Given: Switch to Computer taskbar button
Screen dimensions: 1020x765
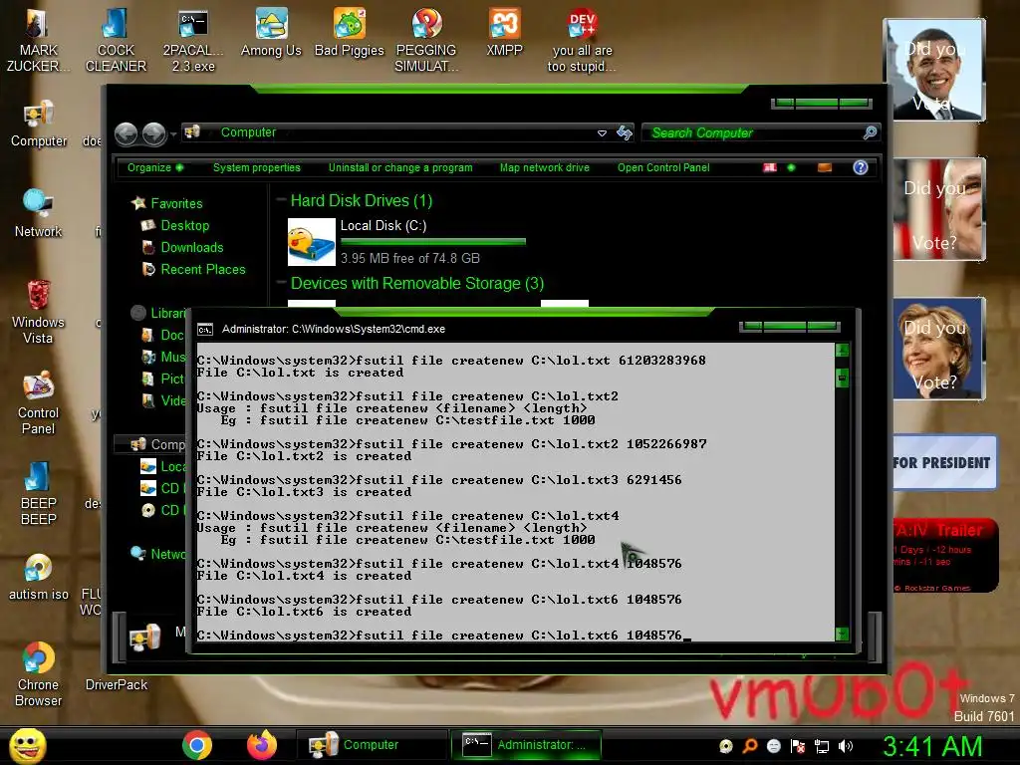Looking at the screenshot, I should [371, 745].
